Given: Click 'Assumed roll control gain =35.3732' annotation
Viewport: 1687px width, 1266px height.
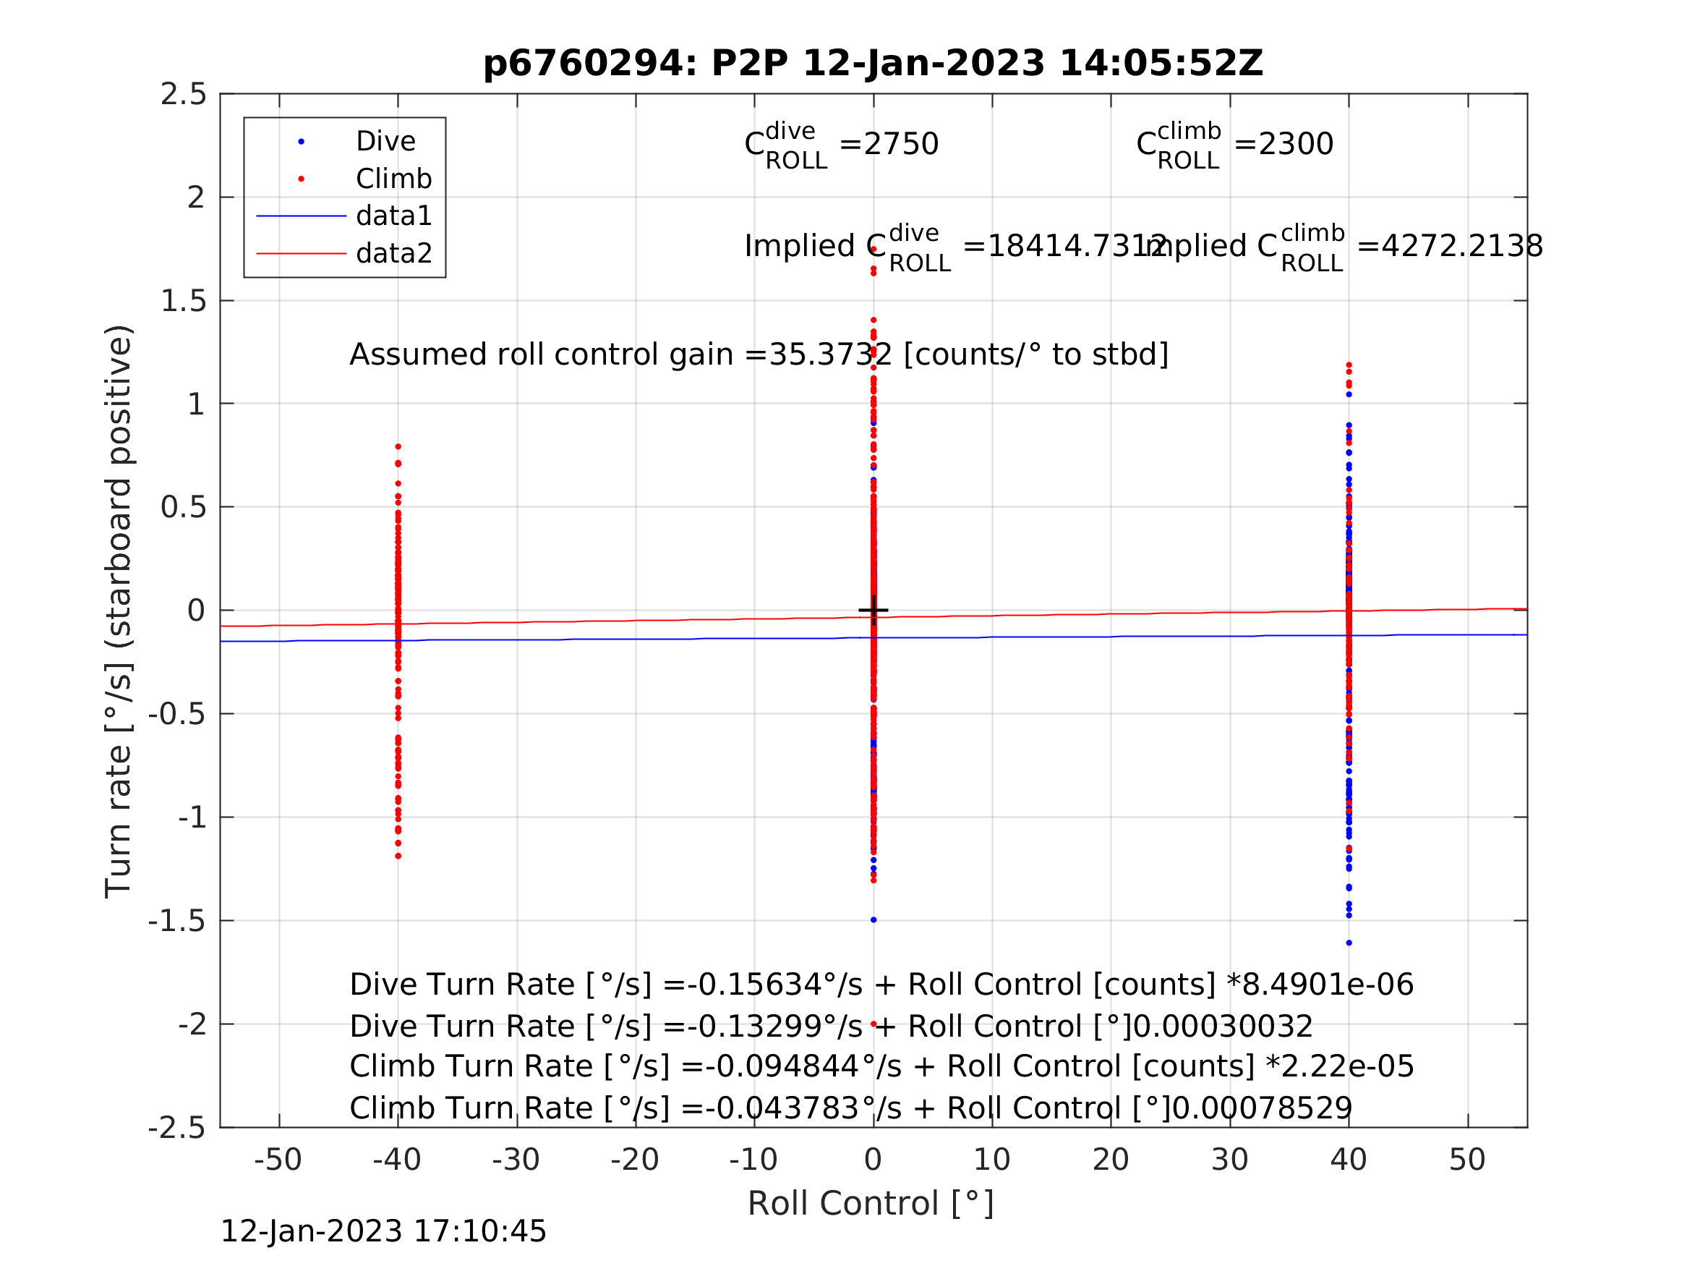Looking at the screenshot, I should (759, 355).
